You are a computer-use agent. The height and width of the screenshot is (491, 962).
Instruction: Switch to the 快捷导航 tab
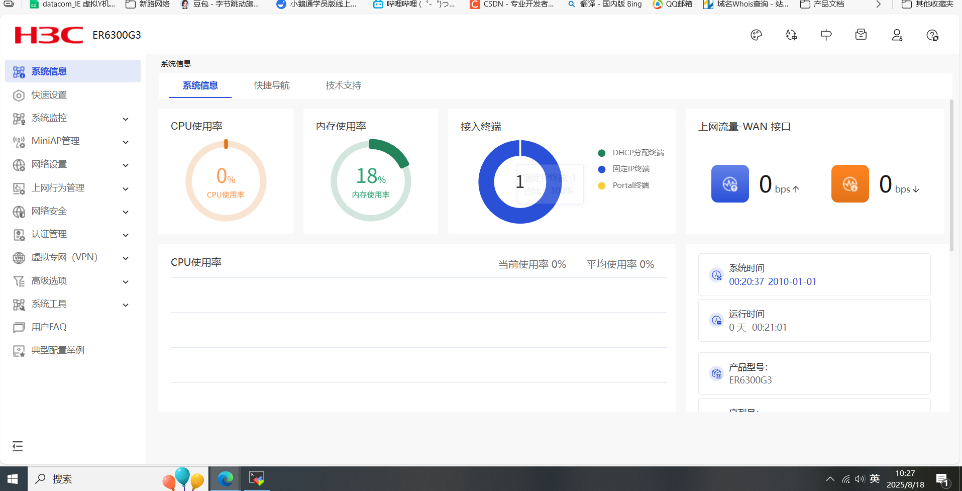point(271,85)
